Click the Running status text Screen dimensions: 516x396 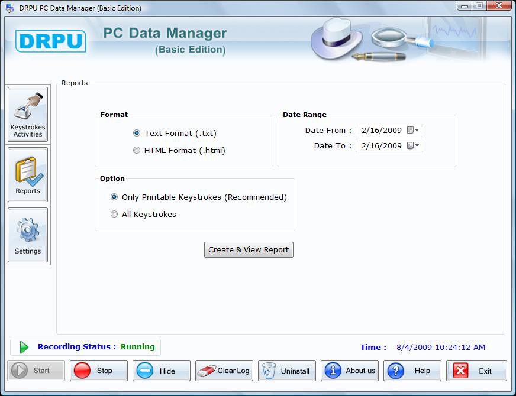(x=137, y=347)
